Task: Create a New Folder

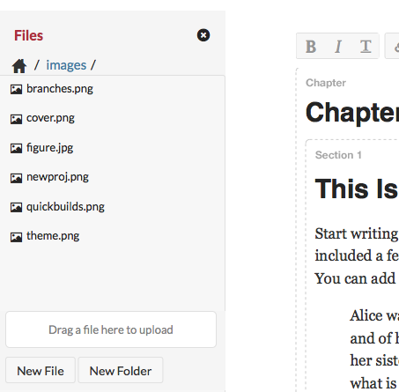Action: (121, 371)
